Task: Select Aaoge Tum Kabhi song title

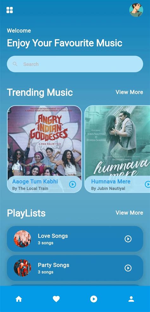Action: click(35, 181)
